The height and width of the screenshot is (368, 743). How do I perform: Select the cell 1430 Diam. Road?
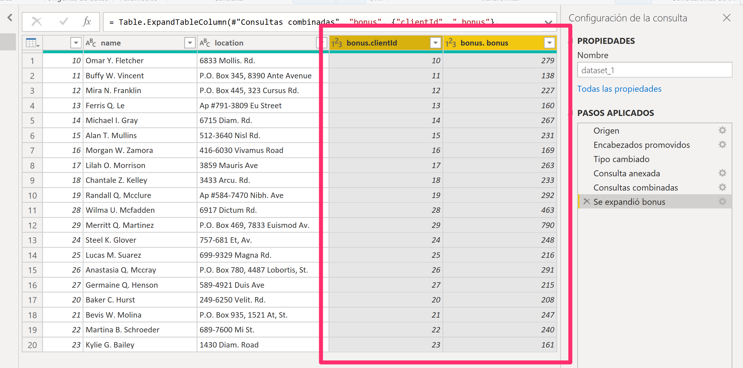click(x=263, y=345)
